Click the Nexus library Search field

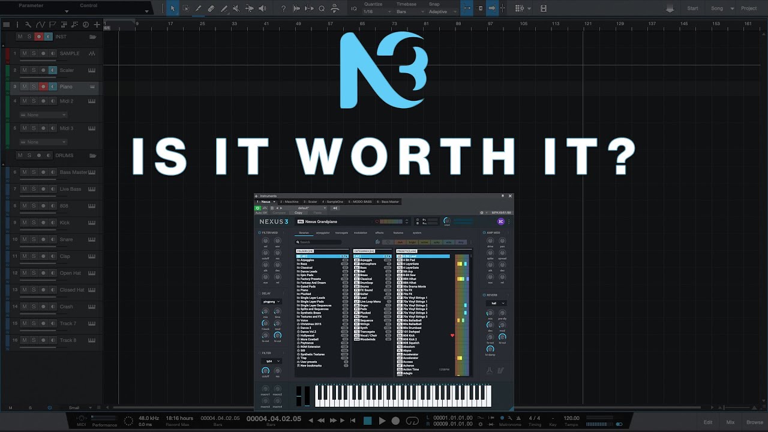coord(319,242)
